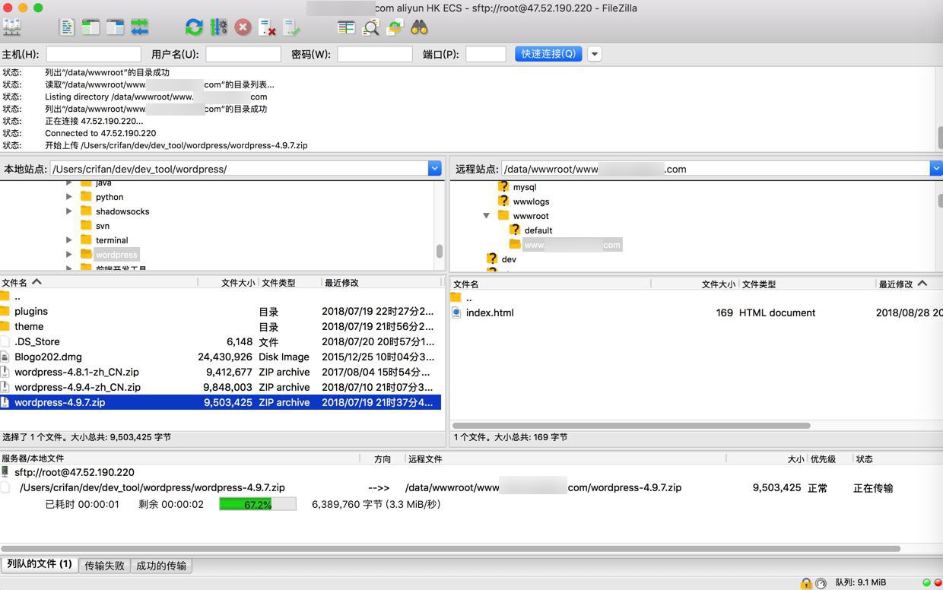Click the index.html file icon
This screenshot has height=590, width=943.
tap(456, 312)
